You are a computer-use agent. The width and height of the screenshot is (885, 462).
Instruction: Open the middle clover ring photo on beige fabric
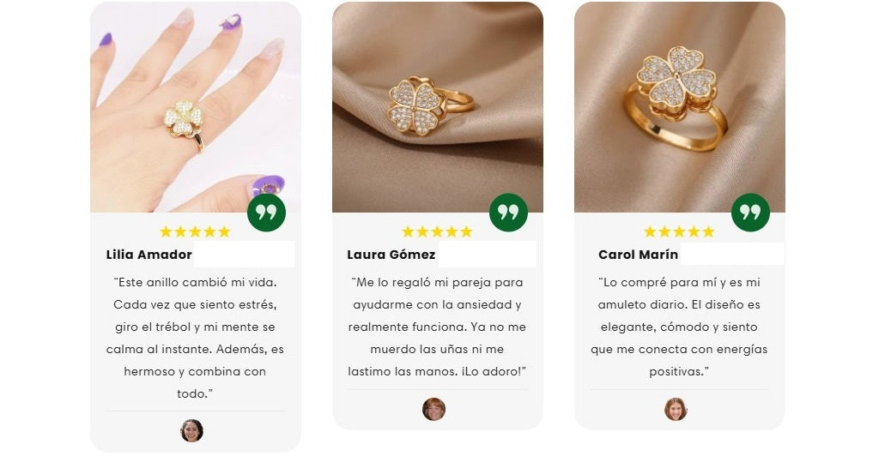[x=438, y=107]
